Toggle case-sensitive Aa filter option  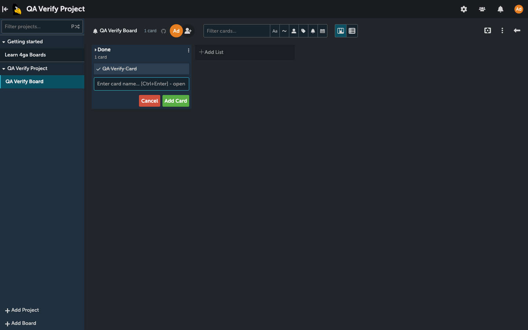coord(275,31)
